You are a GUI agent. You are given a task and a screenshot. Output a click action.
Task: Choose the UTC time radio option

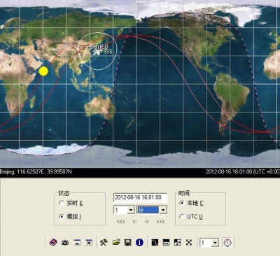[182, 217]
